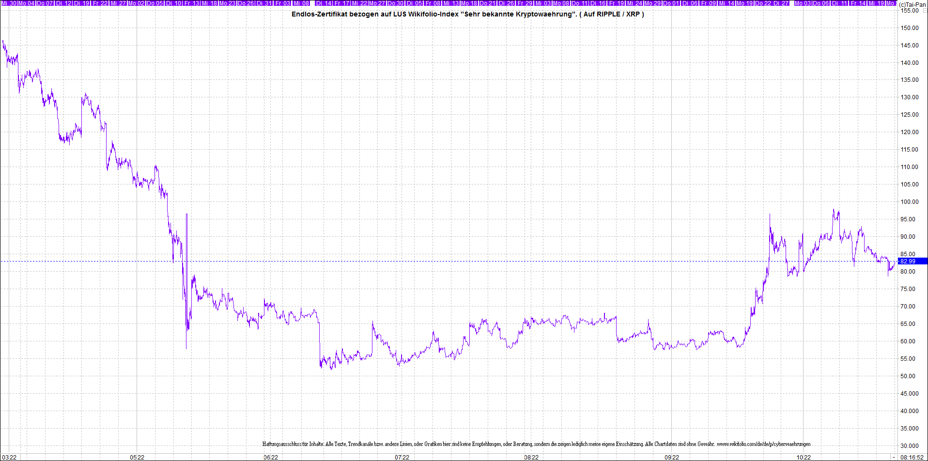Click the Do 30 date label
The width and height of the screenshot is (928, 461).
click(x=396, y=3)
